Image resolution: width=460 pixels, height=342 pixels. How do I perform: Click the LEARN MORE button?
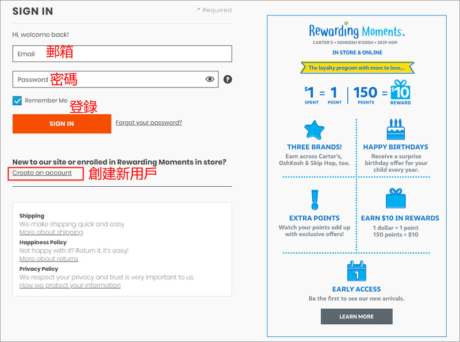click(356, 317)
